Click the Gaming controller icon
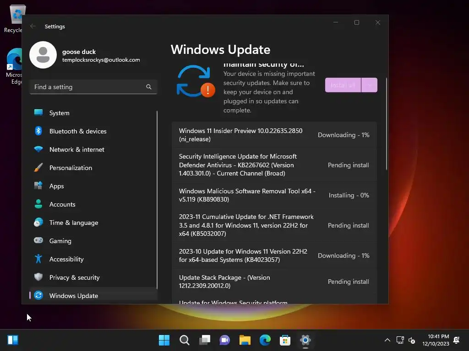 (38, 240)
